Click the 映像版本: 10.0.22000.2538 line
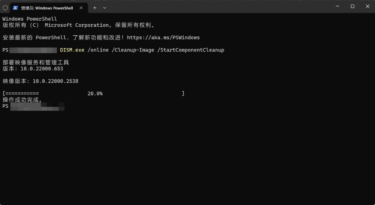The width and height of the screenshot is (375, 205). [x=40, y=81]
